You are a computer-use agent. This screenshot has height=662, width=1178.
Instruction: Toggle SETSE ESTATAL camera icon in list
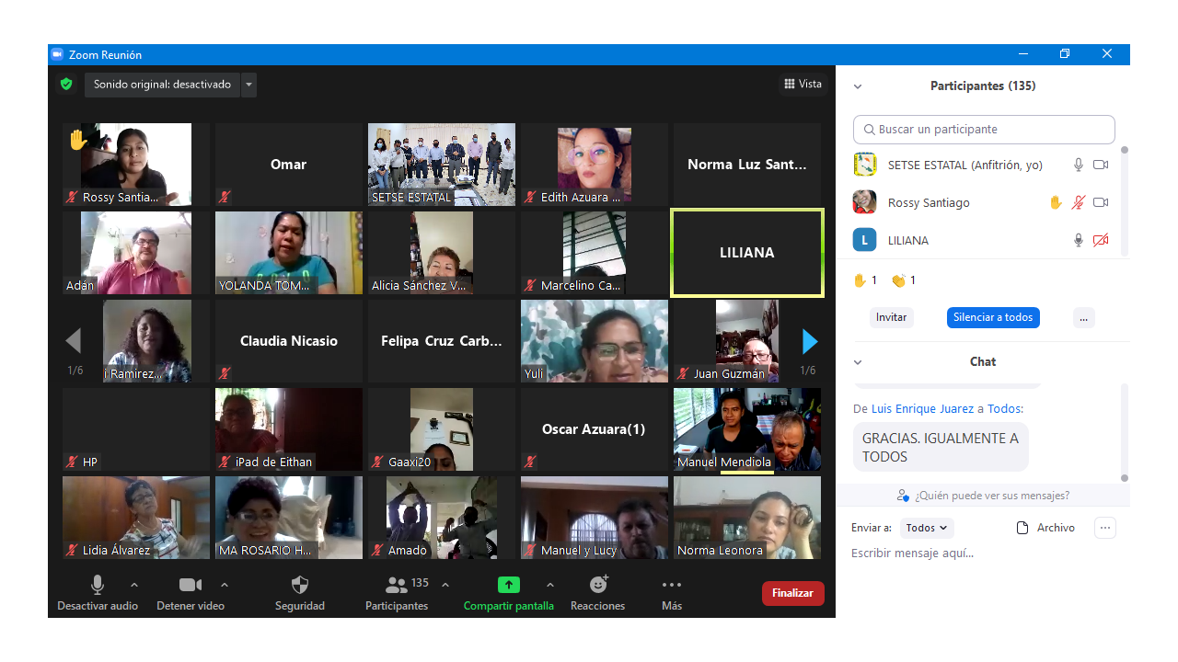pyautogui.click(x=1101, y=165)
